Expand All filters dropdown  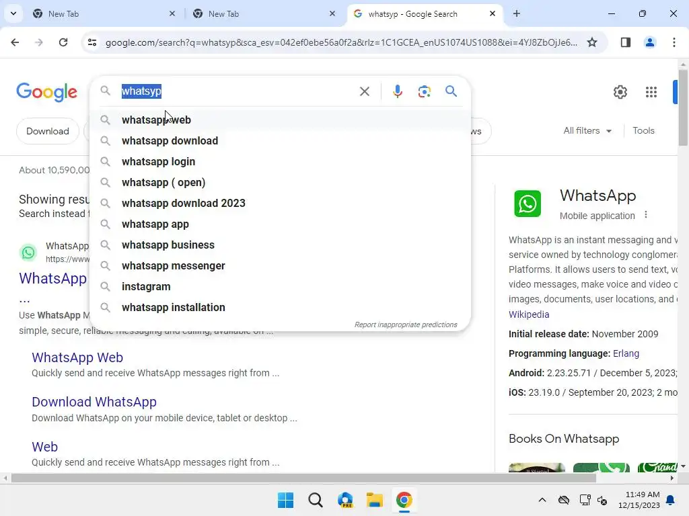pyautogui.click(x=587, y=131)
